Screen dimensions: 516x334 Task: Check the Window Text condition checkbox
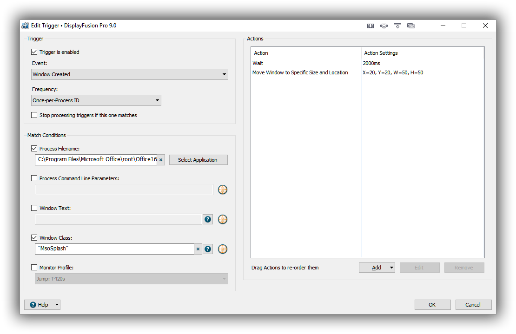click(34, 208)
